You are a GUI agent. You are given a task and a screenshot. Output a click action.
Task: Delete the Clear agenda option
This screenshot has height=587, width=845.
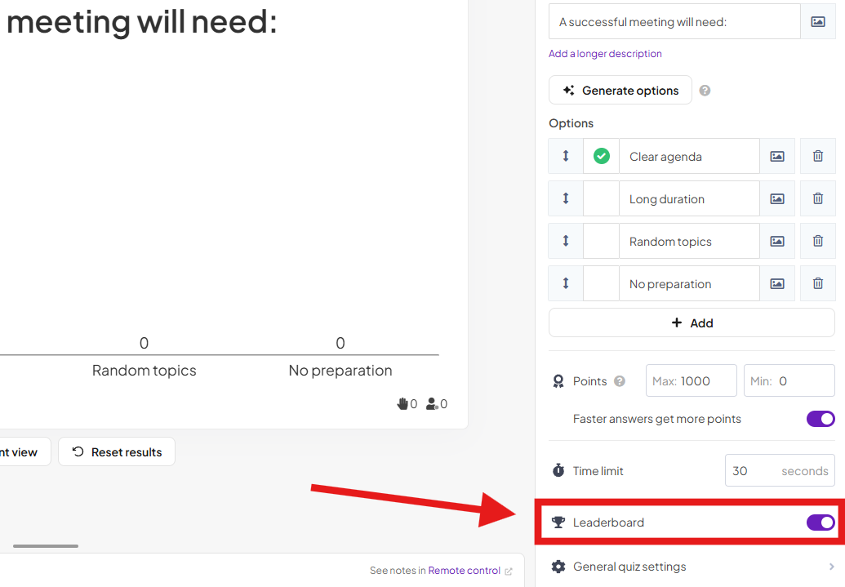817,156
